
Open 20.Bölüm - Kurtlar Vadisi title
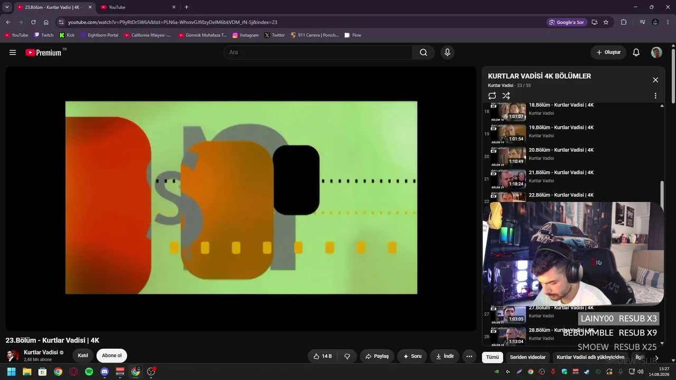(x=561, y=150)
